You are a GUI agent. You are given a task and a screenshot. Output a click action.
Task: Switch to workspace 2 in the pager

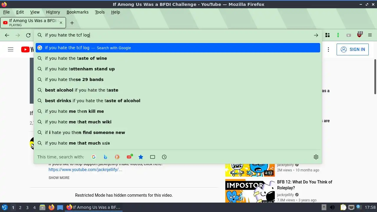[20, 207]
